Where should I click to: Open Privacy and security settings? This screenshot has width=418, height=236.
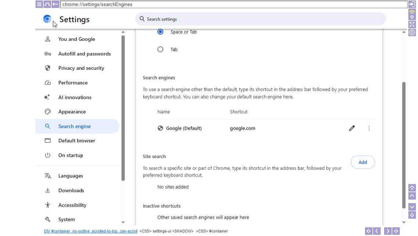coord(81,68)
